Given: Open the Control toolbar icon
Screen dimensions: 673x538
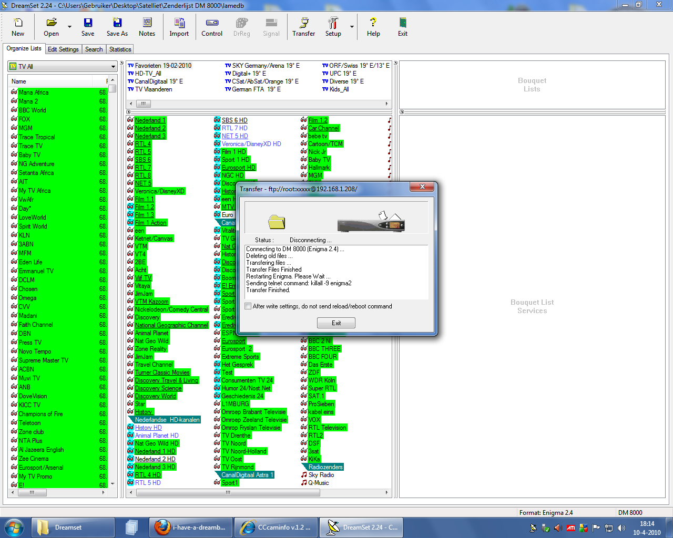Looking at the screenshot, I should click(x=212, y=27).
